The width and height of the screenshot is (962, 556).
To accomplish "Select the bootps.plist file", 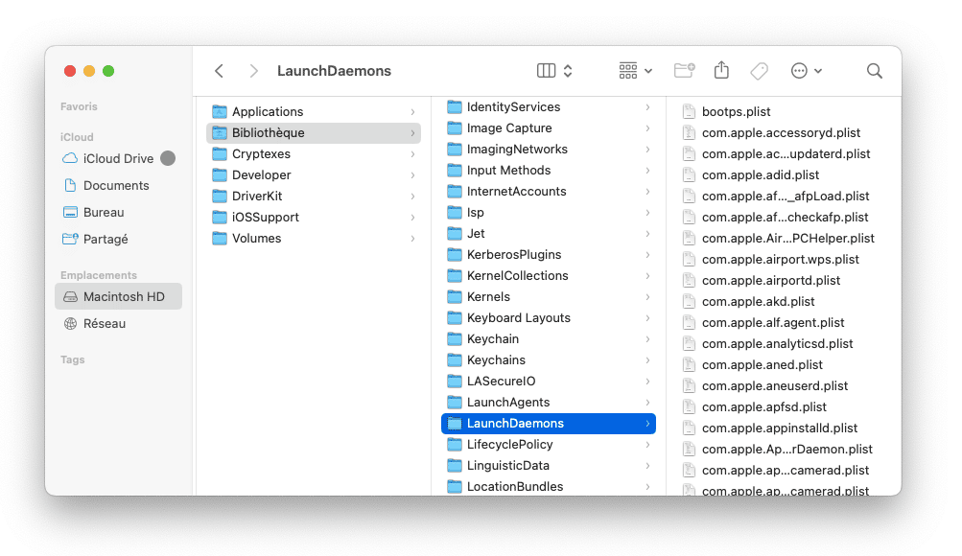I will [x=736, y=112].
